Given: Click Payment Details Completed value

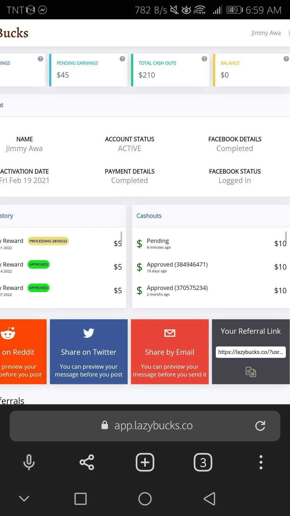Looking at the screenshot, I should (129, 180).
